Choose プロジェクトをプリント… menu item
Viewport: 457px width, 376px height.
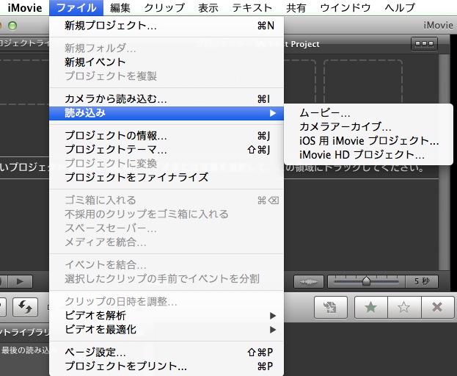pos(167,366)
